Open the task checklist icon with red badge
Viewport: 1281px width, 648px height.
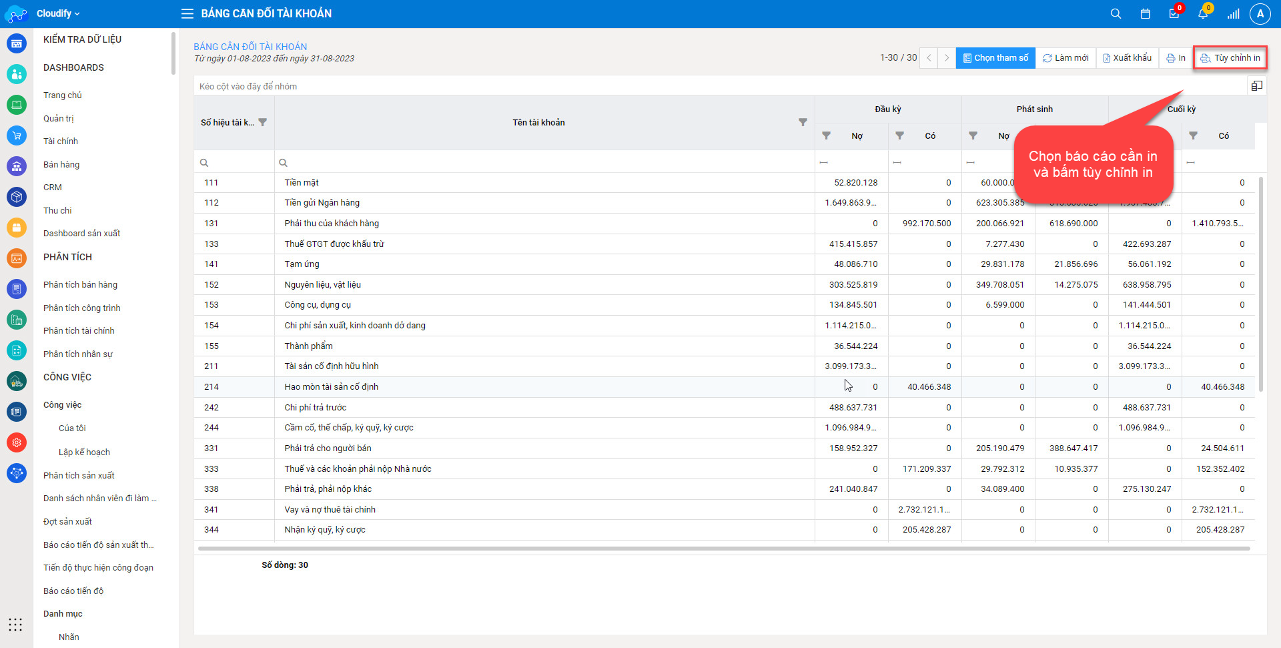[1174, 13]
